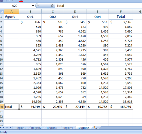
Task: Select the cell showing 3,289
Action: (x=30, y=55)
